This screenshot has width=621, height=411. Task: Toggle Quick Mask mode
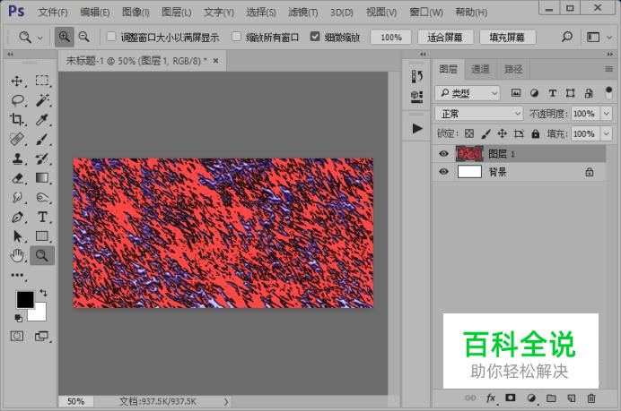pos(17,337)
